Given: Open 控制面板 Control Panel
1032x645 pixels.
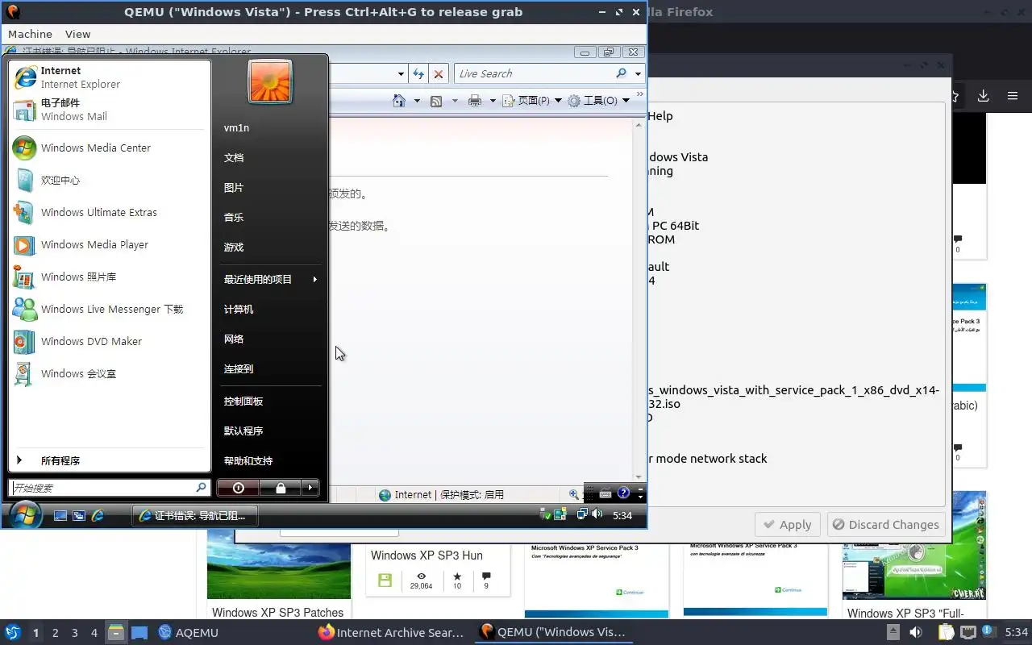Looking at the screenshot, I should click(270, 401).
